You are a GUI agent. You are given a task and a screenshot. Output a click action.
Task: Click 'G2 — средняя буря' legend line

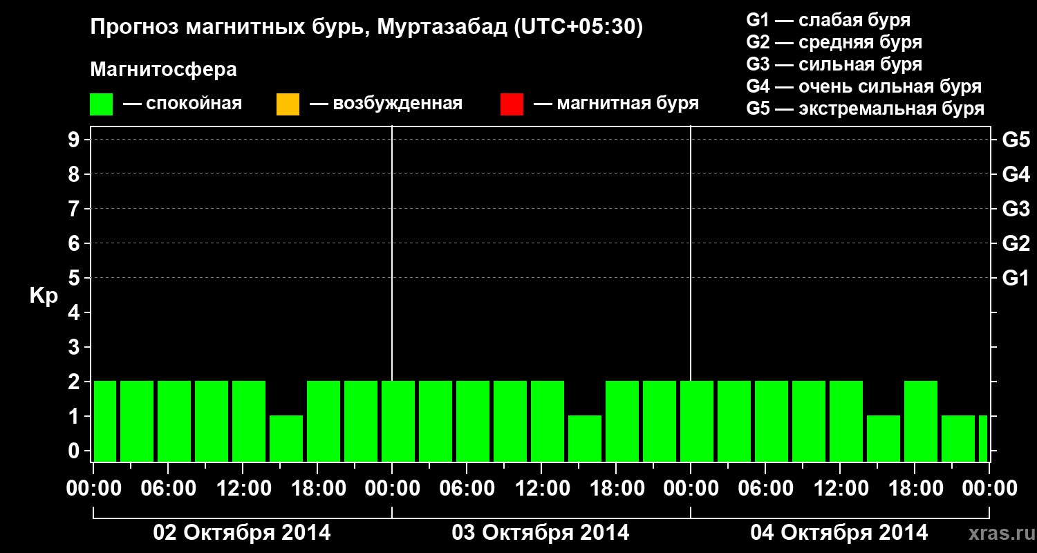pyautogui.click(x=834, y=42)
